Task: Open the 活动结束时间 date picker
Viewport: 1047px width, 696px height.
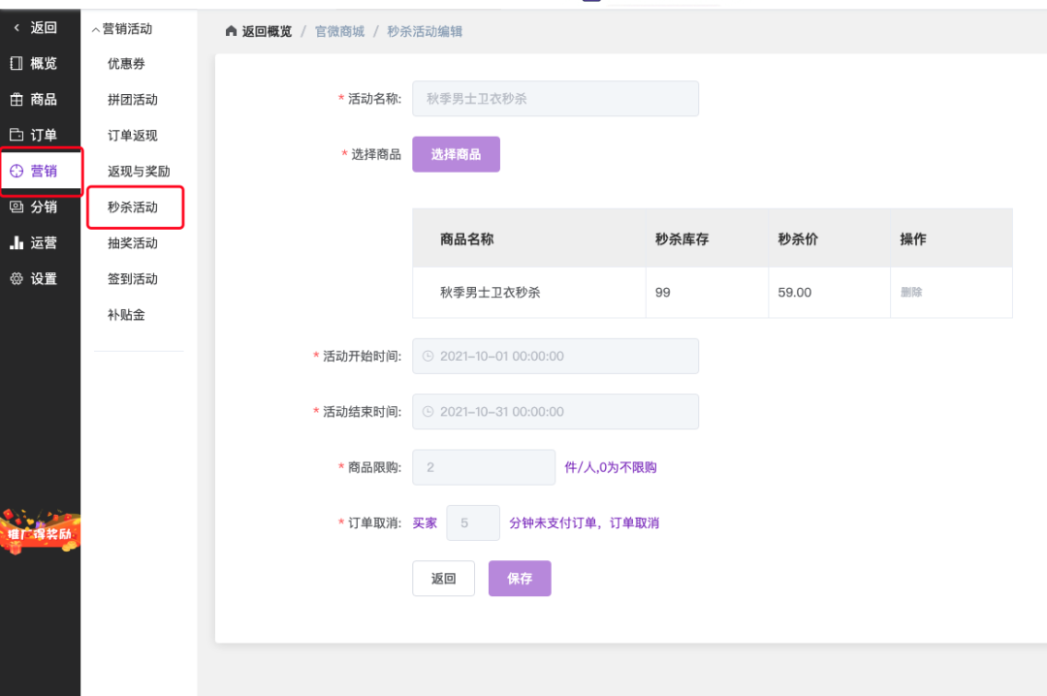Action: coord(555,411)
